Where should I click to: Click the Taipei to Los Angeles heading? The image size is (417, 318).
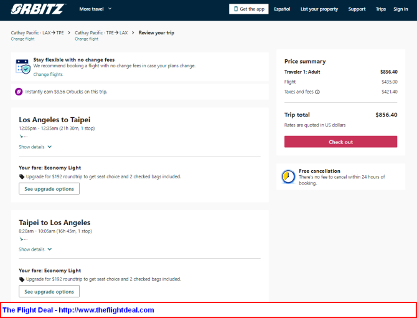pos(55,223)
